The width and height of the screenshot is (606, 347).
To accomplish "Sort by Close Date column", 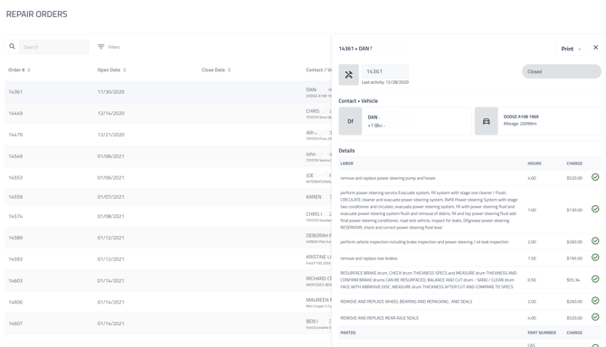I will (x=216, y=70).
